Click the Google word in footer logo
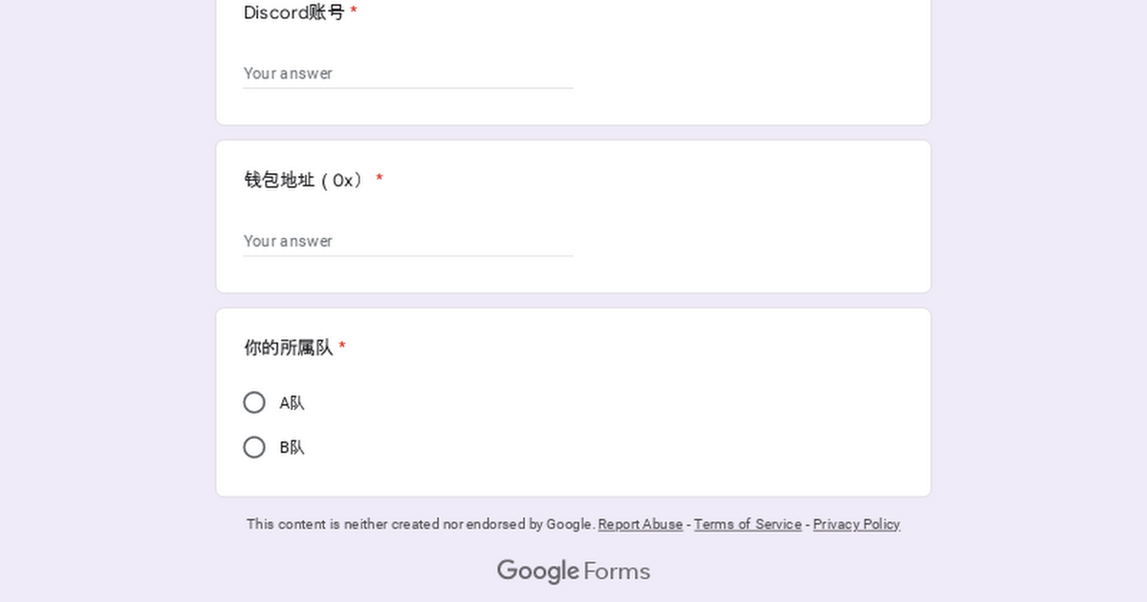Image resolution: width=1147 pixels, height=602 pixels. (x=537, y=571)
